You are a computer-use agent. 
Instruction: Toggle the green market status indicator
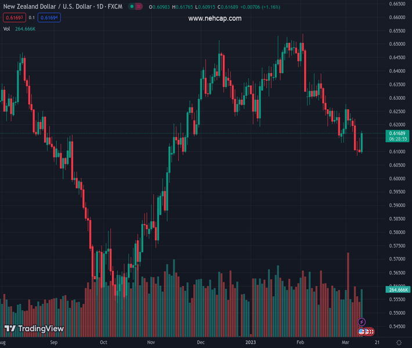(x=132, y=7)
